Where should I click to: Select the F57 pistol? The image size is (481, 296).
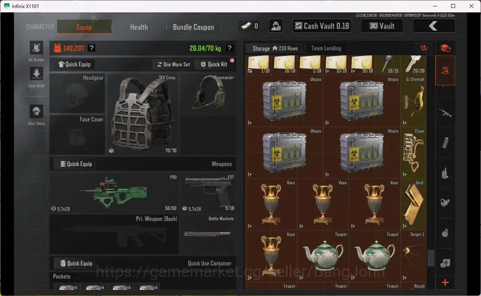point(208,193)
